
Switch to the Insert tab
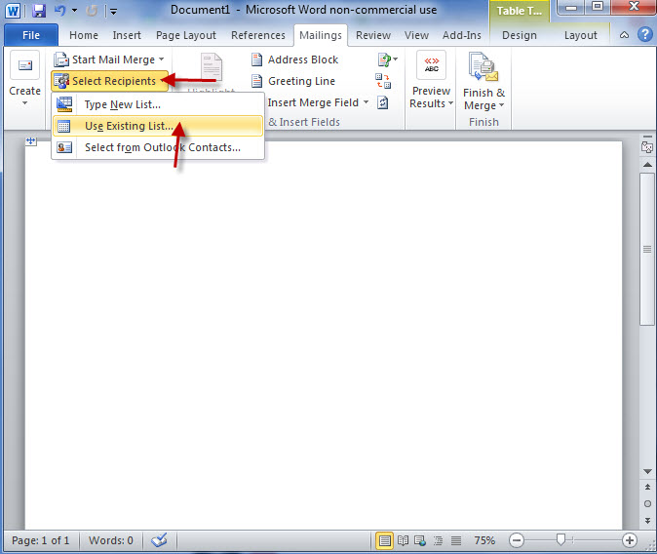point(127,35)
